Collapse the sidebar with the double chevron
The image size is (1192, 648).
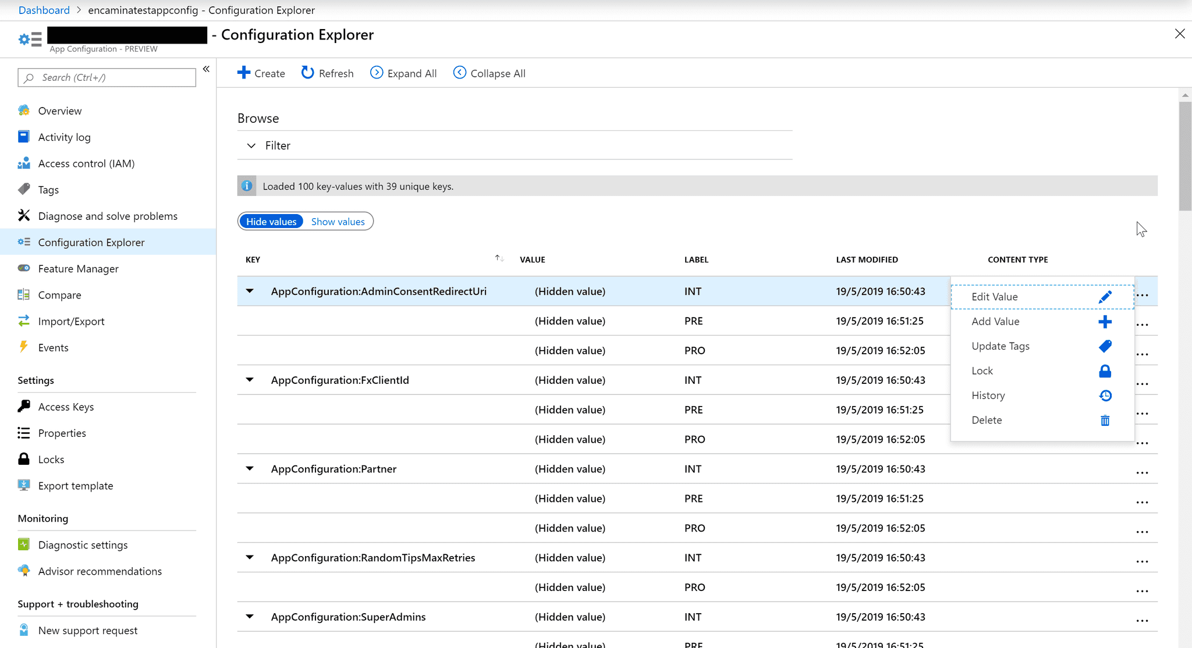pyautogui.click(x=206, y=69)
